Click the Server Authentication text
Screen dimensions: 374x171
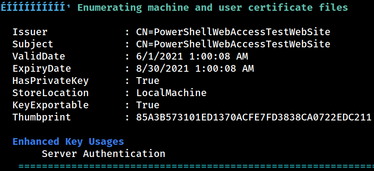tap(103, 154)
